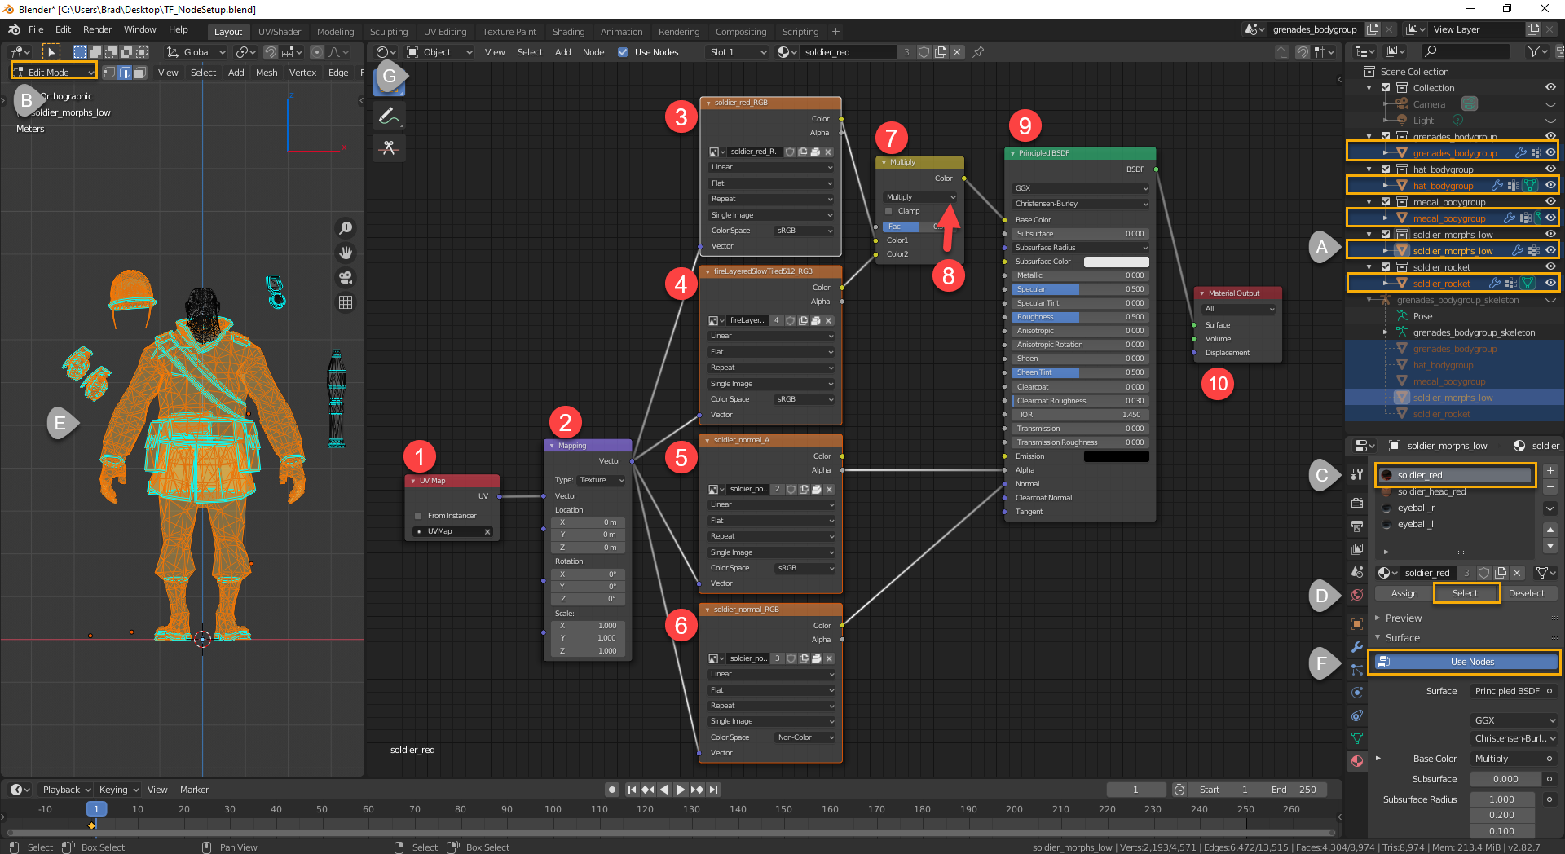Open the Object Constraints properties tab
1565x854 pixels.
(x=1357, y=715)
